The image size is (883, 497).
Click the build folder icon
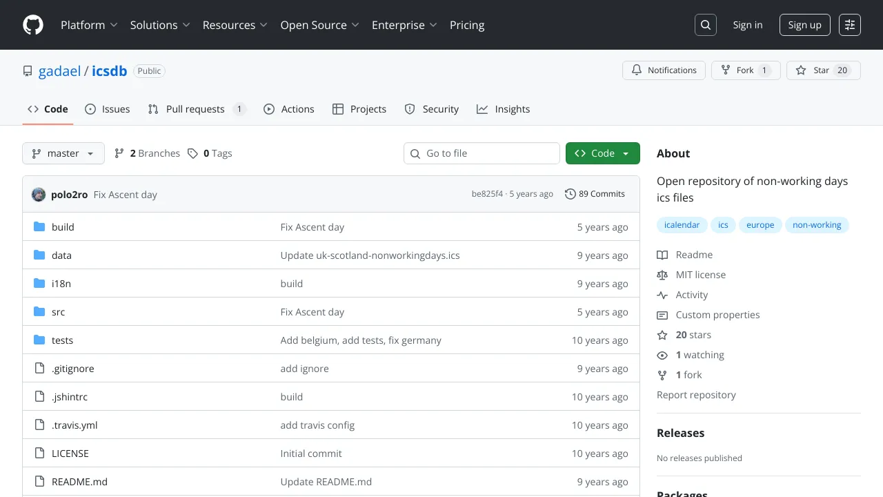click(39, 226)
